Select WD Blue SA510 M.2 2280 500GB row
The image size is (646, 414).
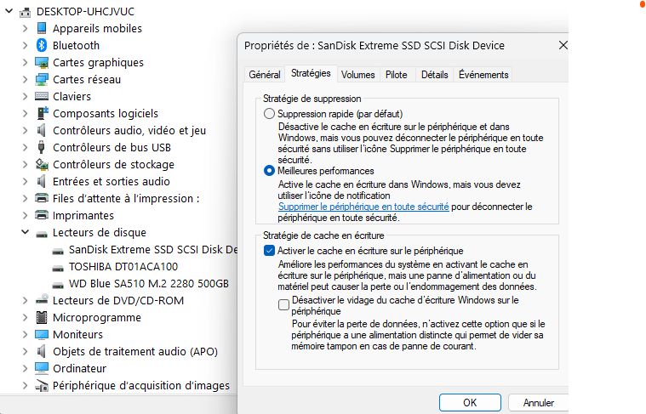(140, 284)
